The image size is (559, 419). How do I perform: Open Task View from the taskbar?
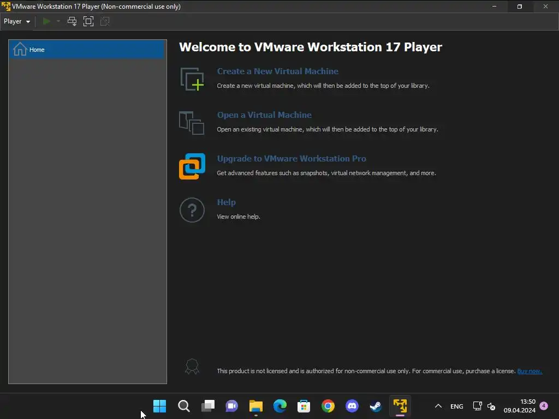(208, 406)
